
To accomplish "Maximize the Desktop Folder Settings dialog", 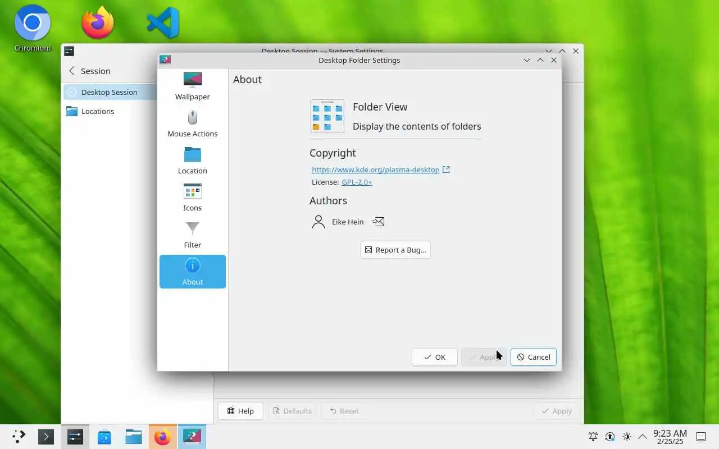I will (540, 60).
